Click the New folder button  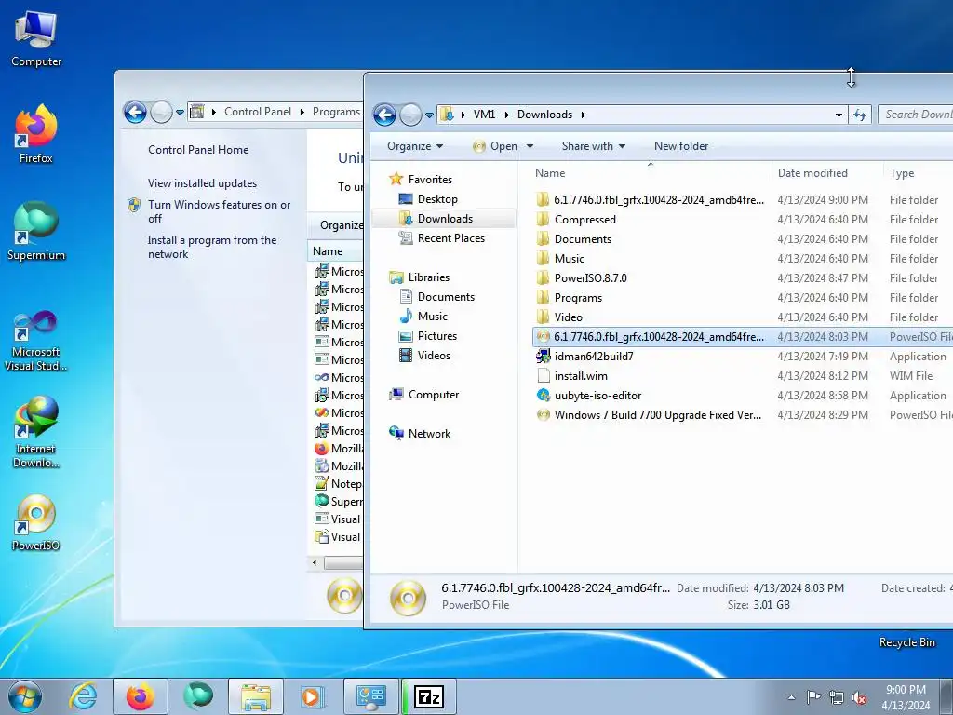click(x=681, y=146)
